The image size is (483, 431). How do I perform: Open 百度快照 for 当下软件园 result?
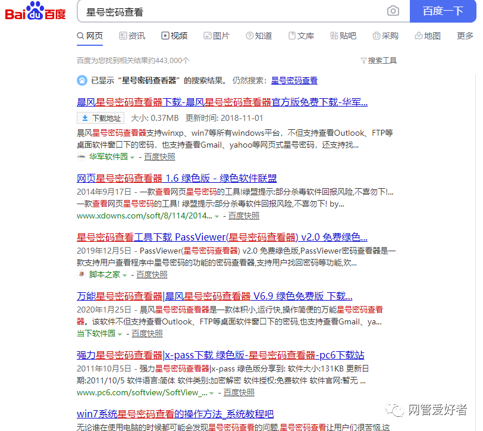pyautogui.click(x=147, y=333)
